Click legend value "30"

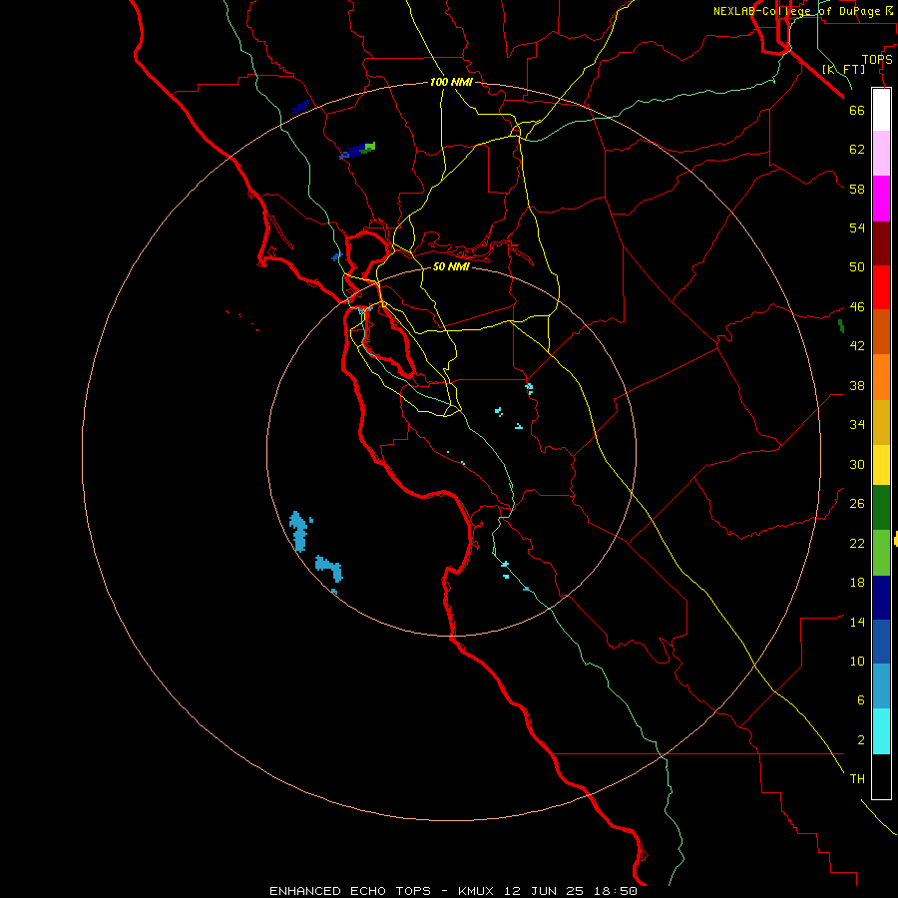[857, 464]
